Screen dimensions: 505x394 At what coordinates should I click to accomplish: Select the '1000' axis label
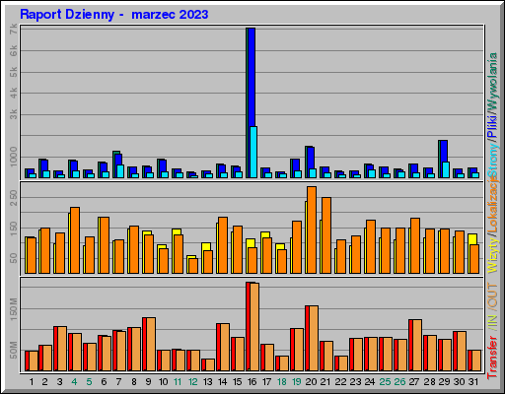click(14, 157)
